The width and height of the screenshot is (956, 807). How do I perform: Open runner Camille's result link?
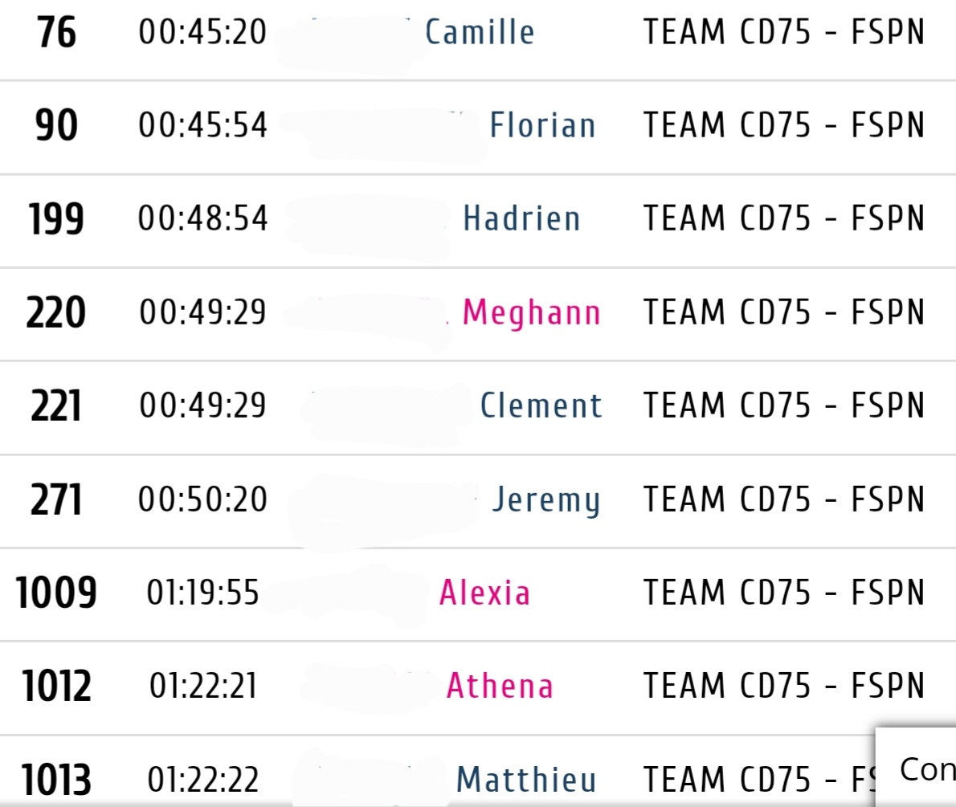[x=480, y=33]
